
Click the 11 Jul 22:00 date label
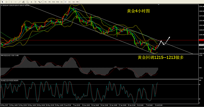(x=159, y=105)
